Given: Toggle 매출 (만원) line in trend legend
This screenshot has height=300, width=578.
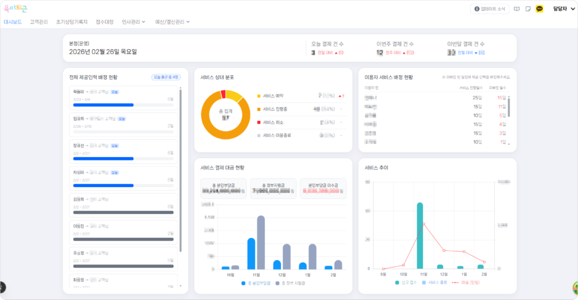Looking at the screenshot, I should (466, 282).
